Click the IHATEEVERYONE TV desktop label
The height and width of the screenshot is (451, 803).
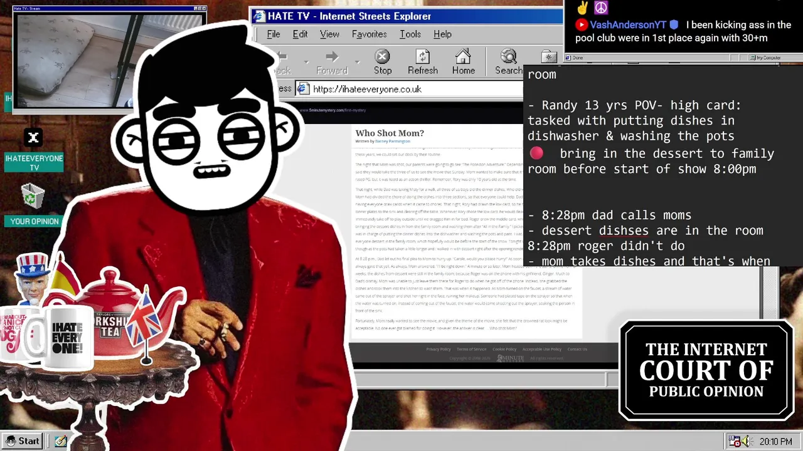click(x=34, y=163)
